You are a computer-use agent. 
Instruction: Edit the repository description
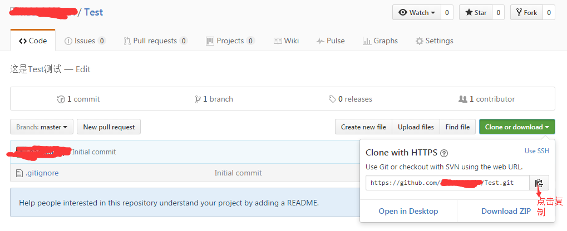click(x=83, y=69)
